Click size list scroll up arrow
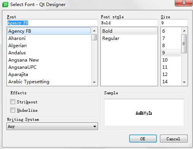193x149 pixels. [184, 31]
